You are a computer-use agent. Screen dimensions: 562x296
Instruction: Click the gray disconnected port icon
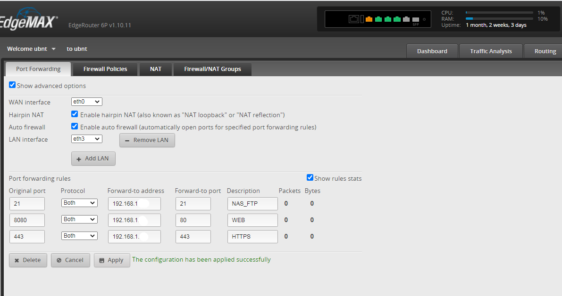(x=406, y=19)
